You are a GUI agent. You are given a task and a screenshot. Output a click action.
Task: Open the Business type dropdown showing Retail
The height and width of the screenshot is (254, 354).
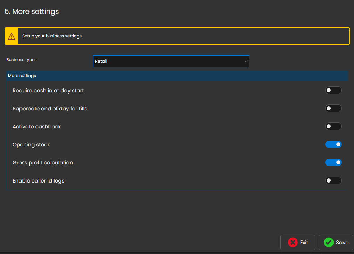(171, 61)
